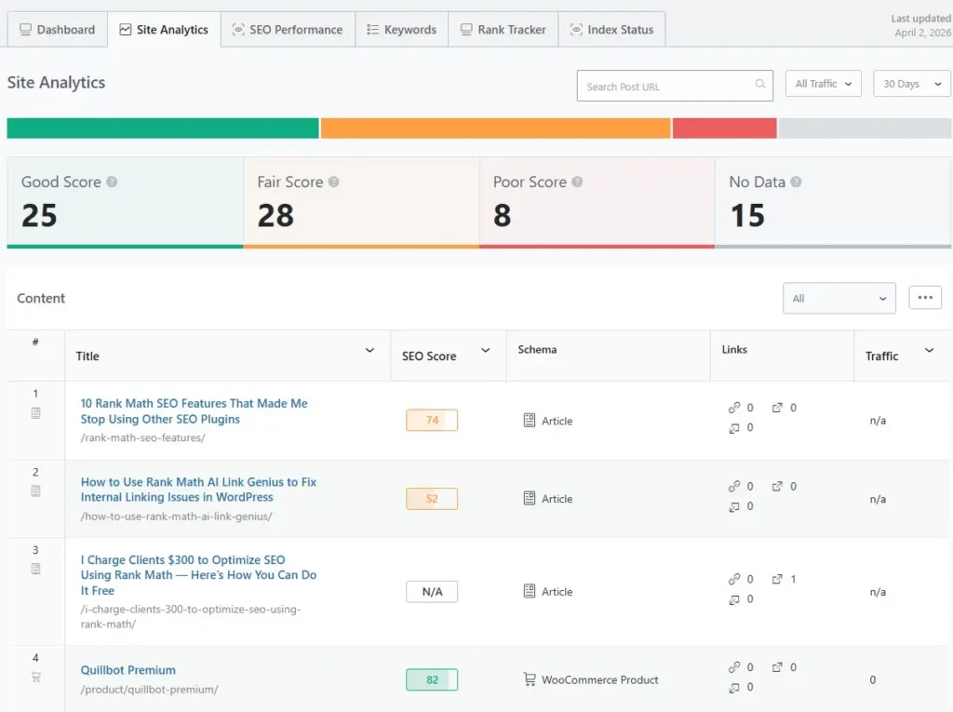The image size is (953, 712).
Task: Expand the All filter dropdown in Content
Action: (x=839, y=298)
